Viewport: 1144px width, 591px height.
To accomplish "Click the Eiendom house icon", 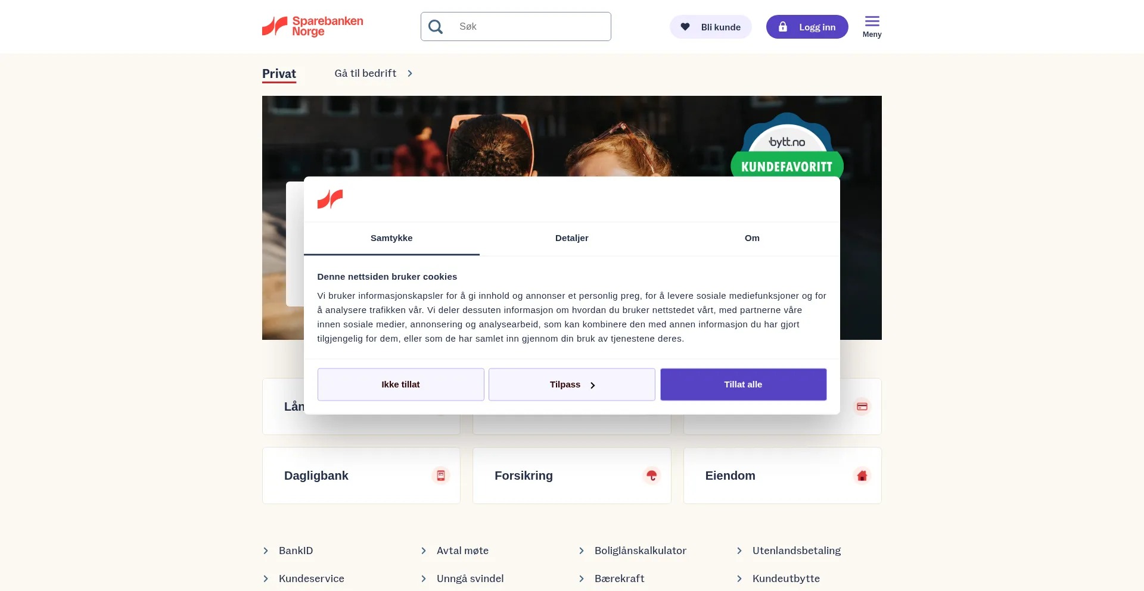I will pyautogui.click(x=862, y=476).
